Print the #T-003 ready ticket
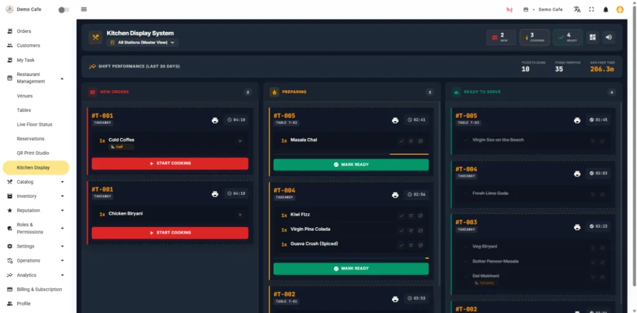The height and width of the screenshot is (313, 637). click(x=577, y=227)
